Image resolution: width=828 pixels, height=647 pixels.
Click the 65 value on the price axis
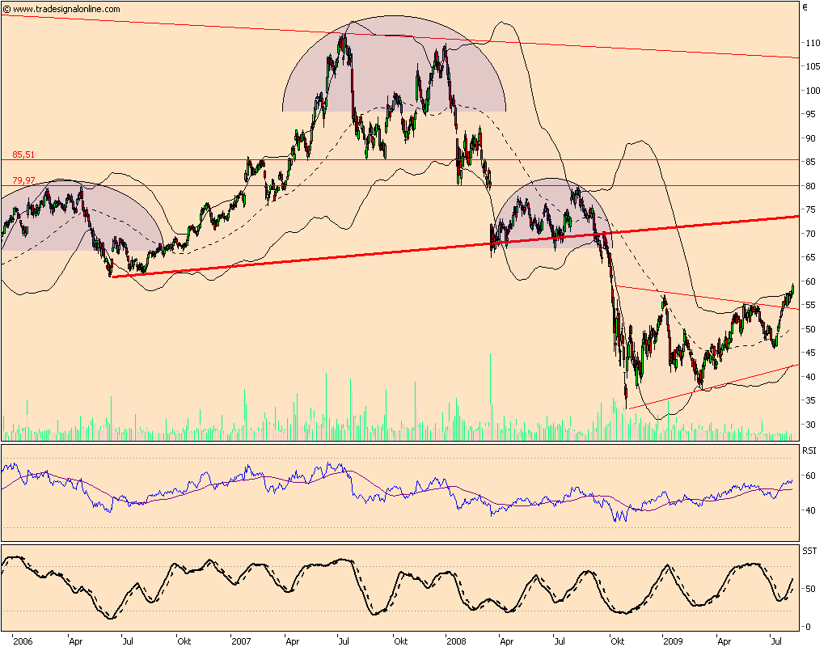tap(810, 257)
